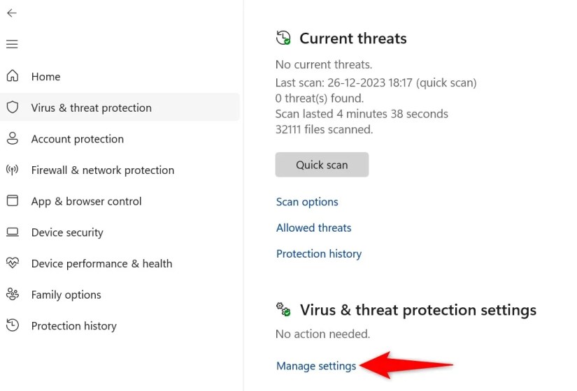Viewport: 577px width, 391px height.
Task: Open the Home menu item
Action: coord(45,77)
